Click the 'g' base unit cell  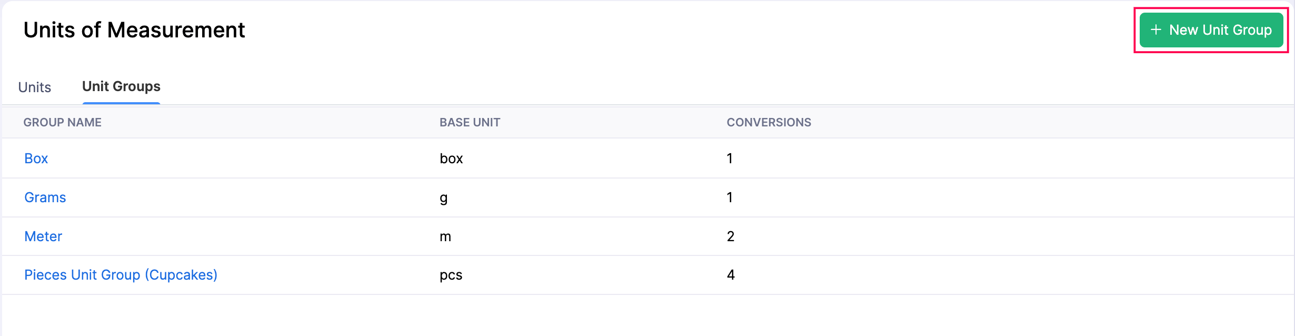(x=444, y=197)
